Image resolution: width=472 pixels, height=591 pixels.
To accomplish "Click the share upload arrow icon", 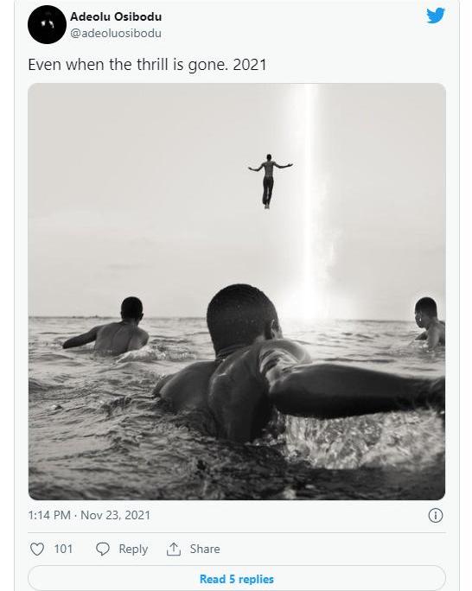I will coord(174,549).
